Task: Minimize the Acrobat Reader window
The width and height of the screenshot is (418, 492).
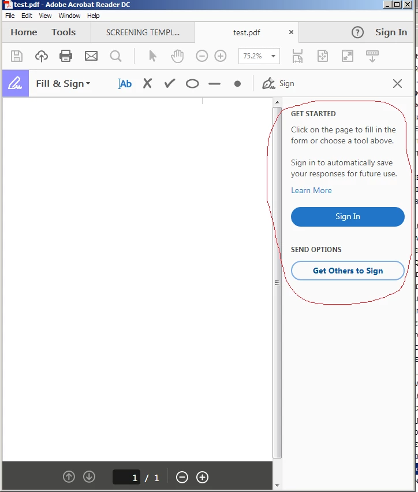Action: pos(387,5)
